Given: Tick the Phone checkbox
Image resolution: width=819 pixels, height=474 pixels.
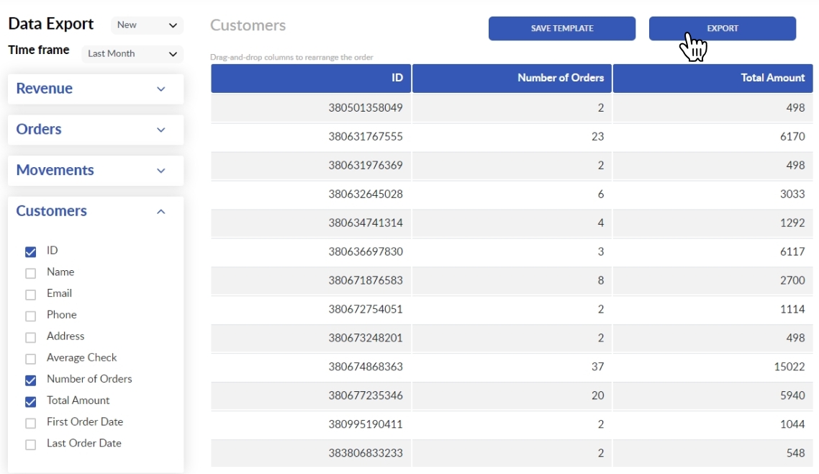Looking at the screenshot, I should pos(31,316).
